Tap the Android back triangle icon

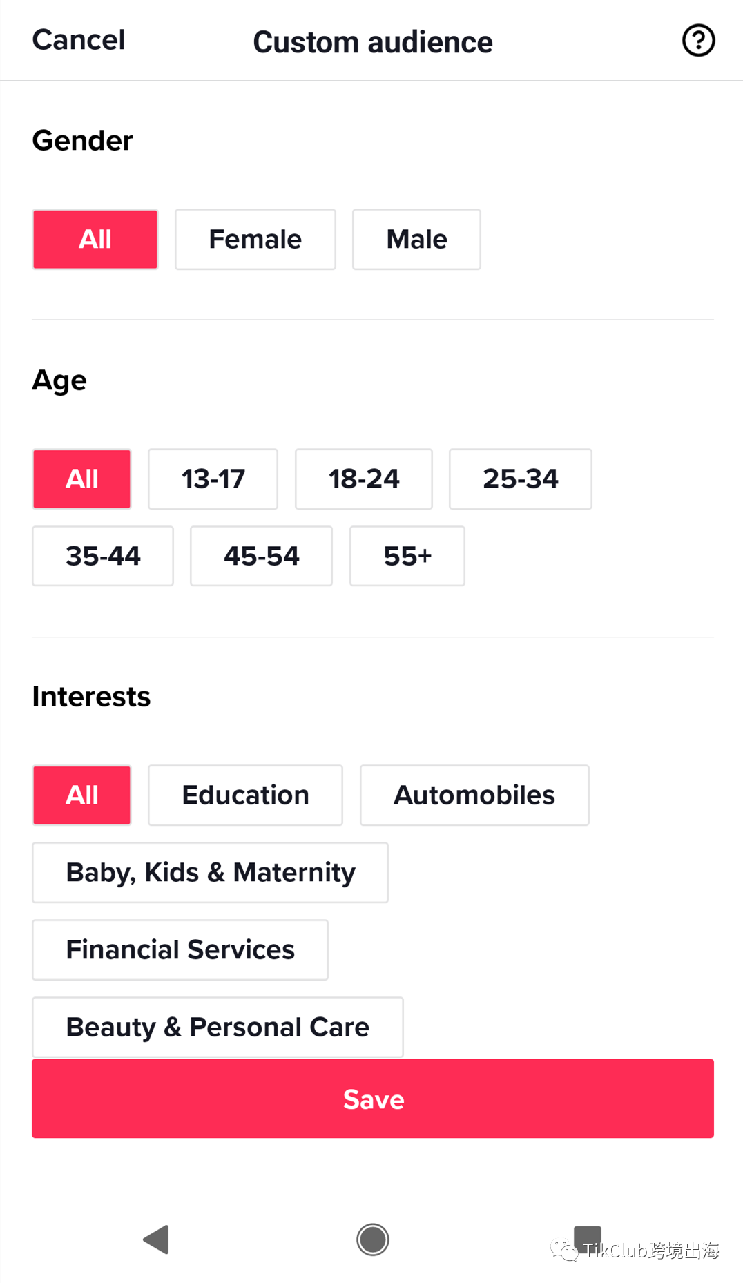[x=157, y=1239]
